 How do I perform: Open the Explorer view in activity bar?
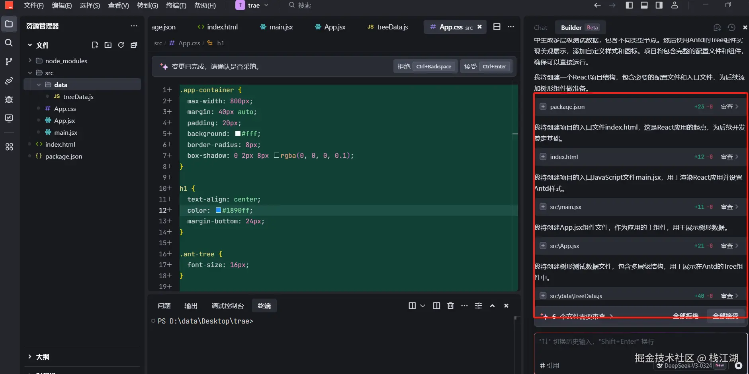tap(9, 24)
